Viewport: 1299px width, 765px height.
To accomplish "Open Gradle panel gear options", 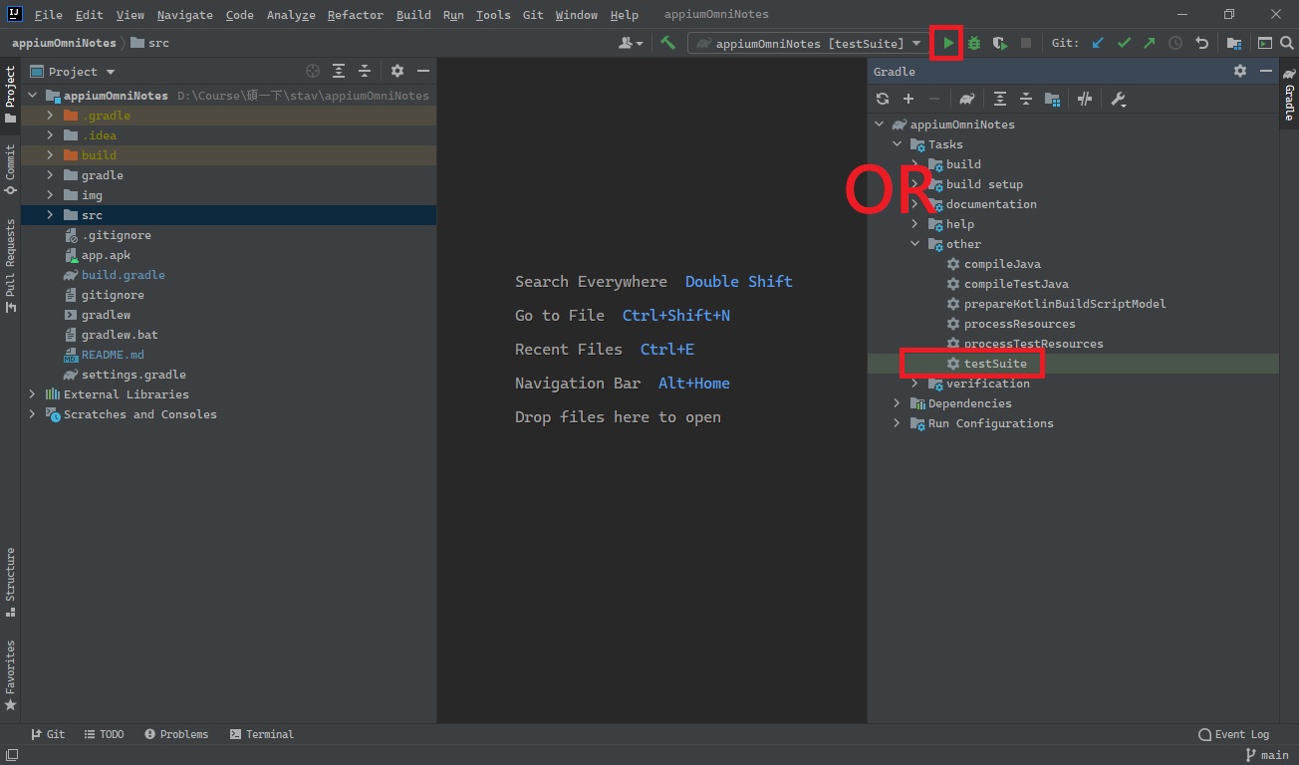I will (x=1240, y=71).
